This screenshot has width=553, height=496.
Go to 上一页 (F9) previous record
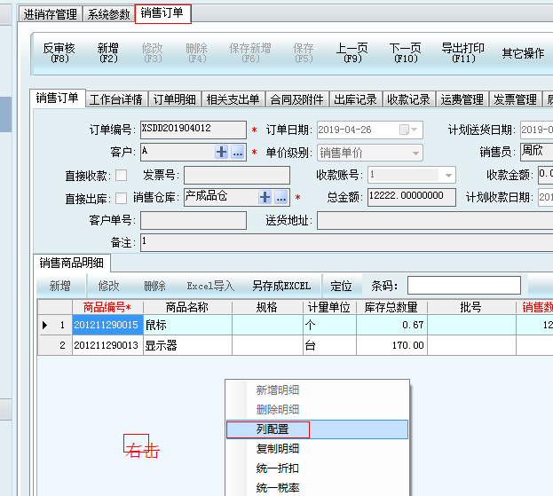click(x=352, y=52)
